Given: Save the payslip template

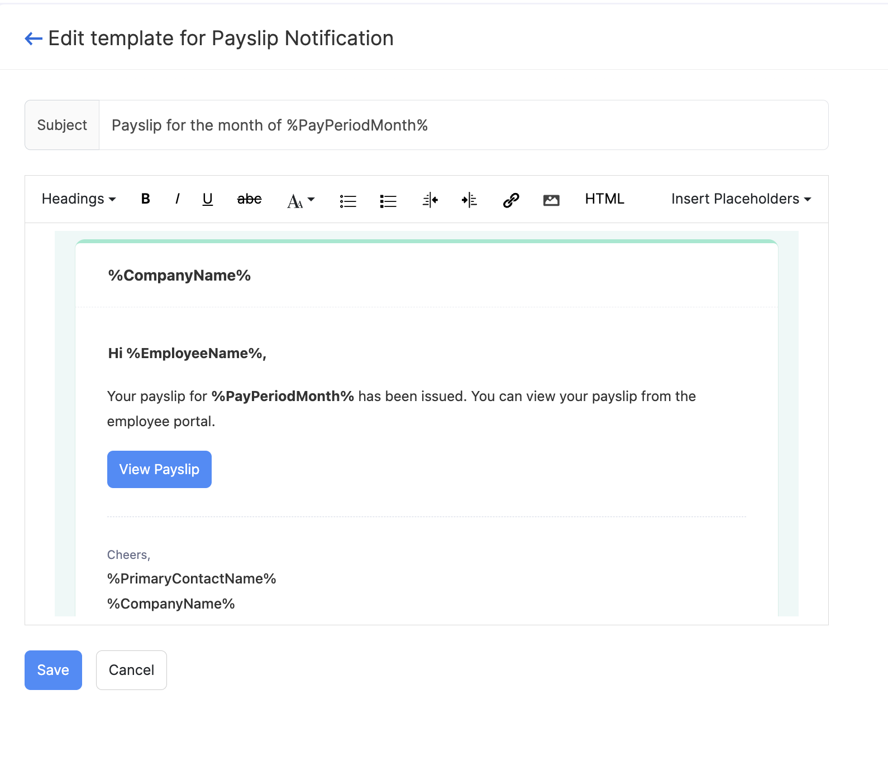Looking at the screenshot, I should coord(53,670).
